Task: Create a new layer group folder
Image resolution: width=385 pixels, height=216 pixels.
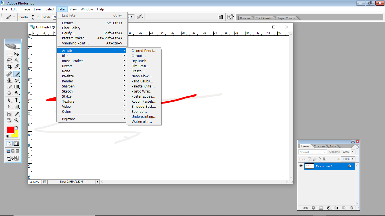Action: point(336,208)
